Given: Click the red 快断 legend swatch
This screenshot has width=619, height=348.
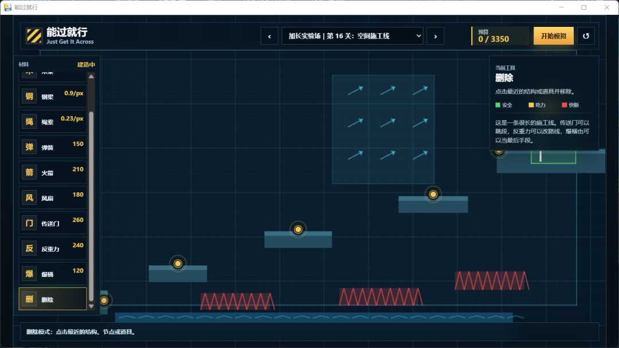Looking at the screenshot, I should pyautogui.click(x=564, y=105).
